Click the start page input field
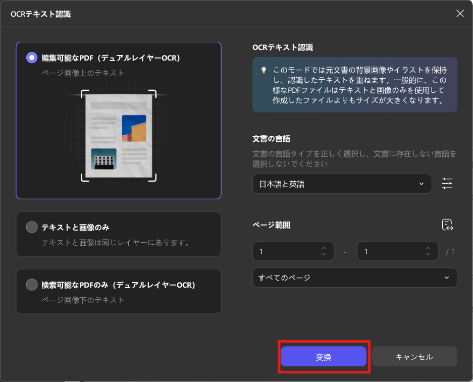Image resolution: width=473 pixels, height=382 pixels. click(285, 251)
